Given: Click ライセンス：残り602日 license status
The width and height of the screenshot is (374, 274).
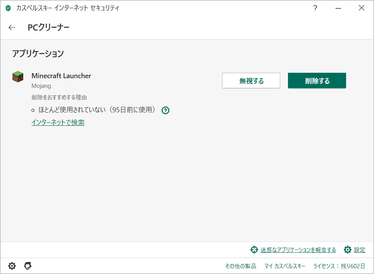Looking at the screenshot, I should point(339,266).
